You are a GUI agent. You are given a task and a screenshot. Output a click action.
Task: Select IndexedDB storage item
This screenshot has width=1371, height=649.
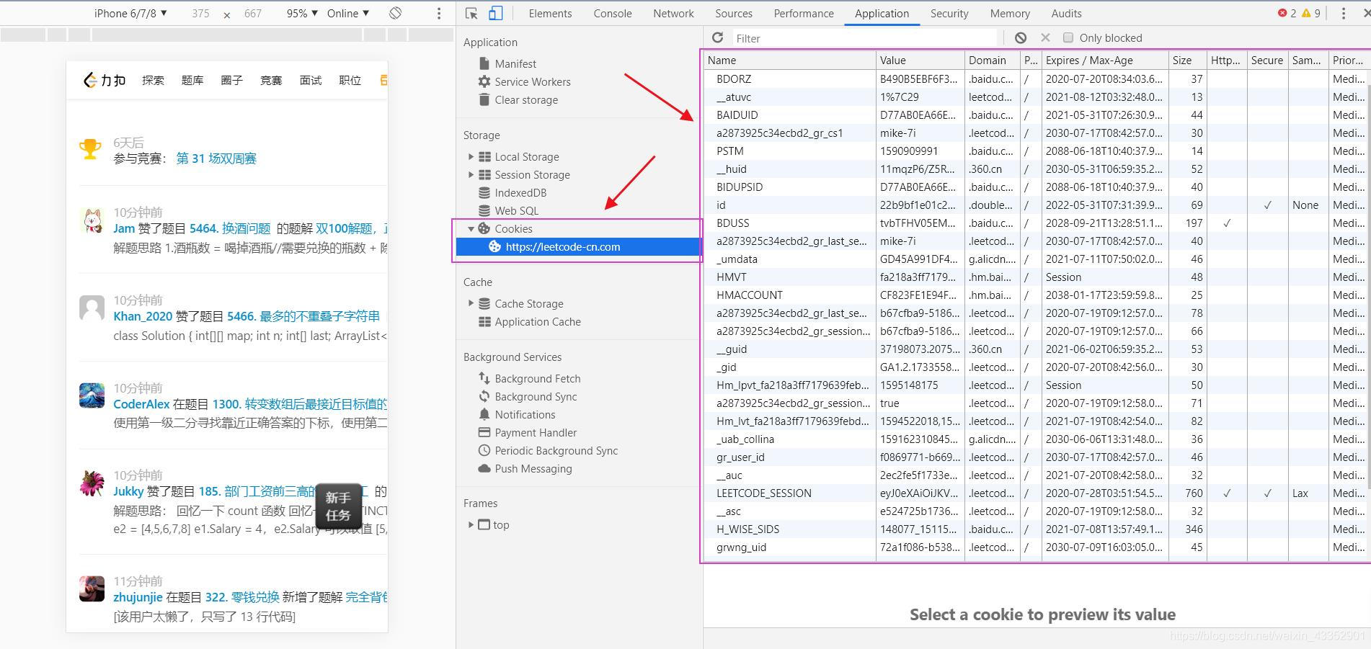pos(520,192)
